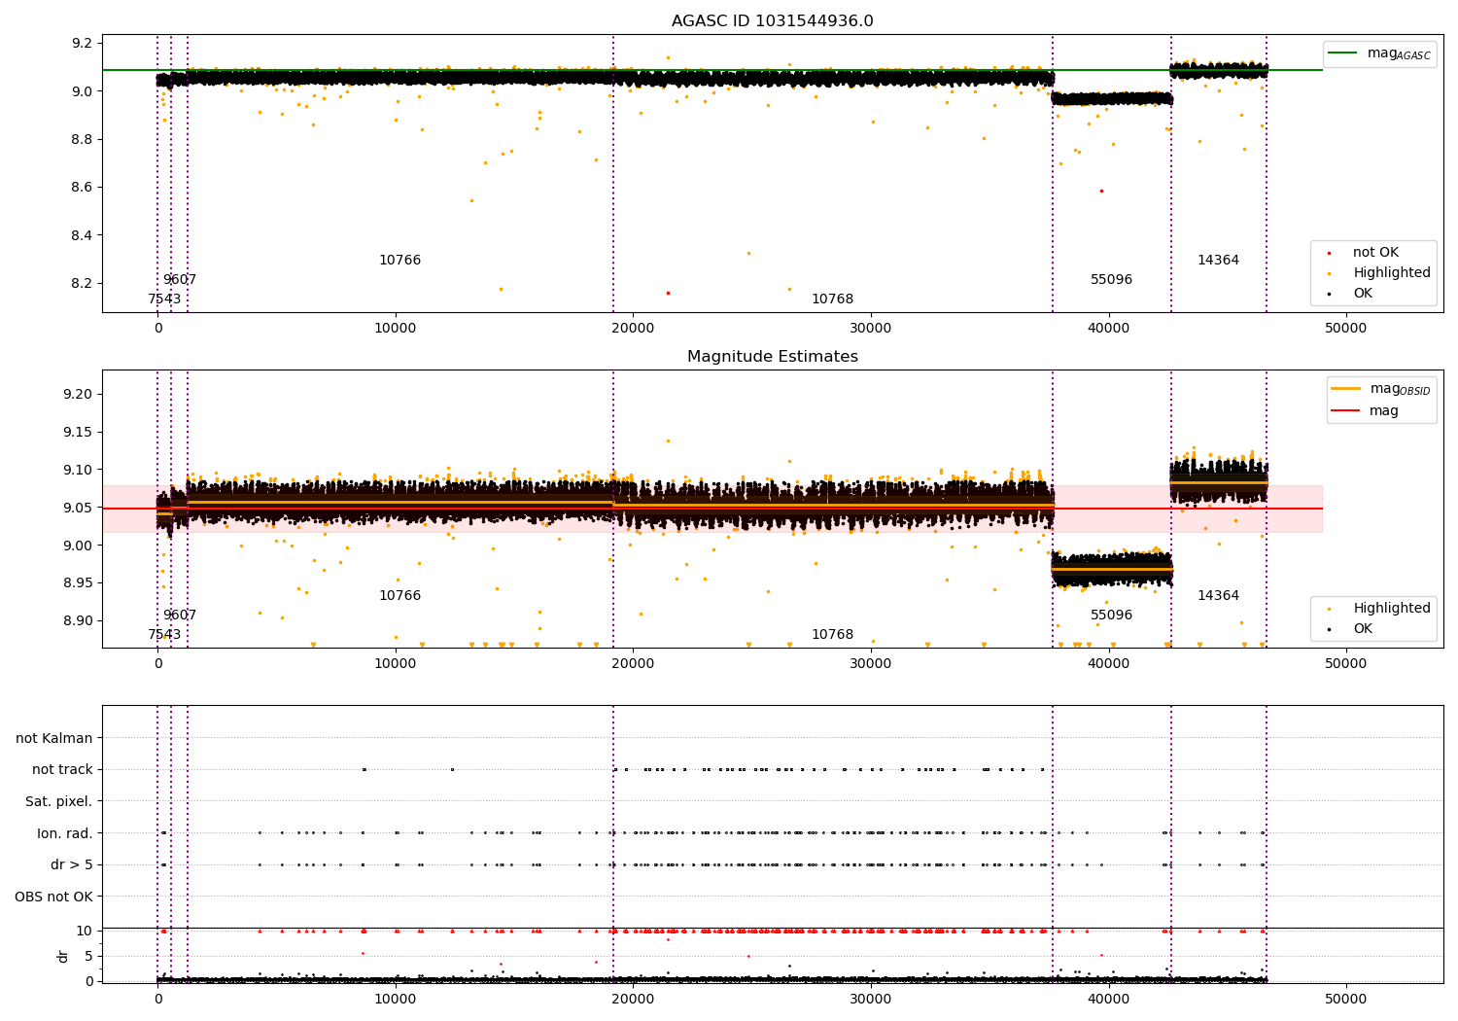The height and width of the screenshot is (1021, 1458).
Task: Click the 'dr > 5' row label
Action: (x=72, y=864)
